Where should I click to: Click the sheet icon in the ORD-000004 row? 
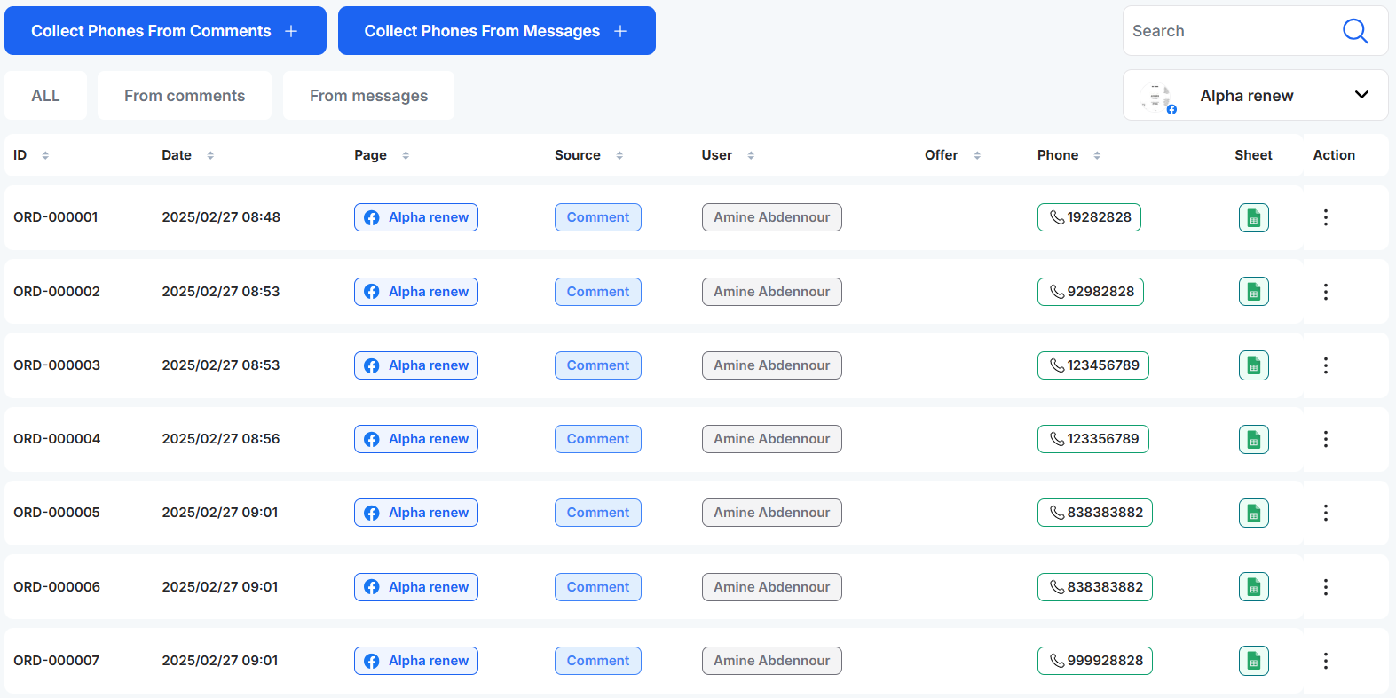tap(1253, 439)
